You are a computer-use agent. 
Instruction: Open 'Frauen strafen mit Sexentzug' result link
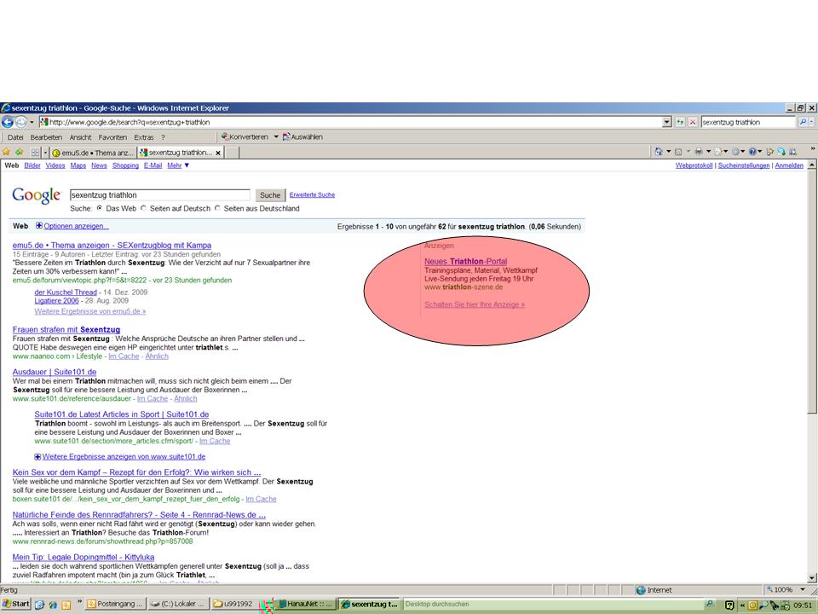pyautogui.click(x=66, y=329)
